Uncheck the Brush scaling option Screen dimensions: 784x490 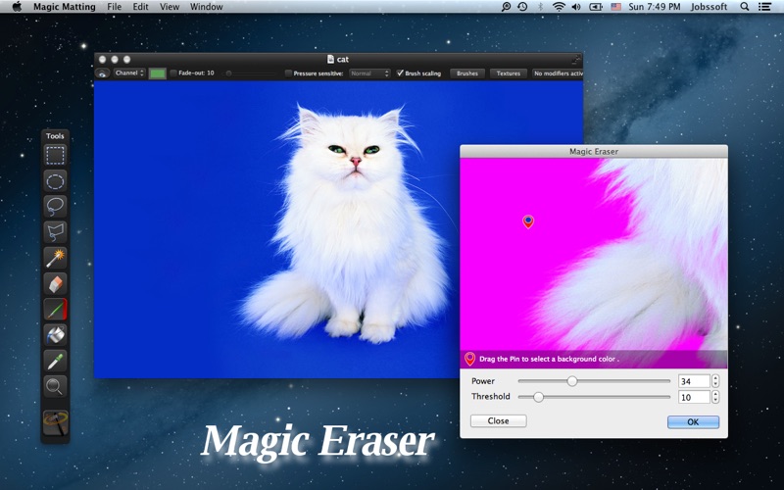click(400, 73)
